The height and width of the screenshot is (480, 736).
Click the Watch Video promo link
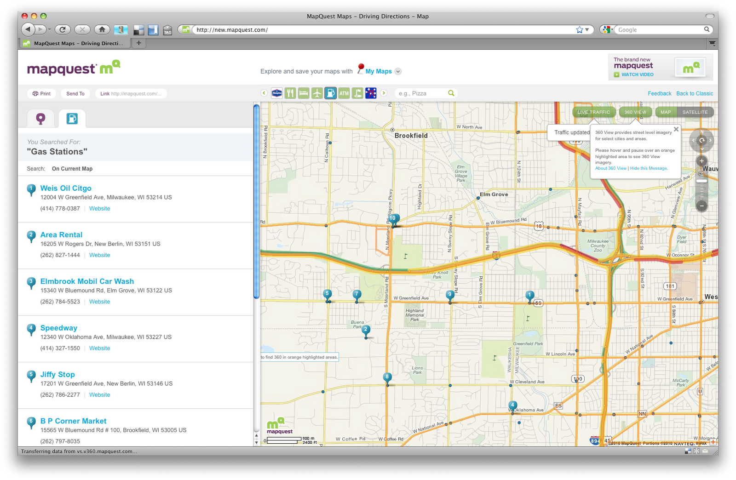pyautogui.click(x=637, y=74)
